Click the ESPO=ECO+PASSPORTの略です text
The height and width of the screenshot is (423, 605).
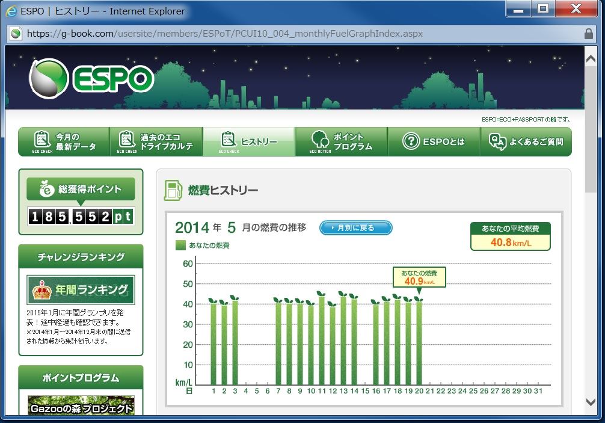526,120
